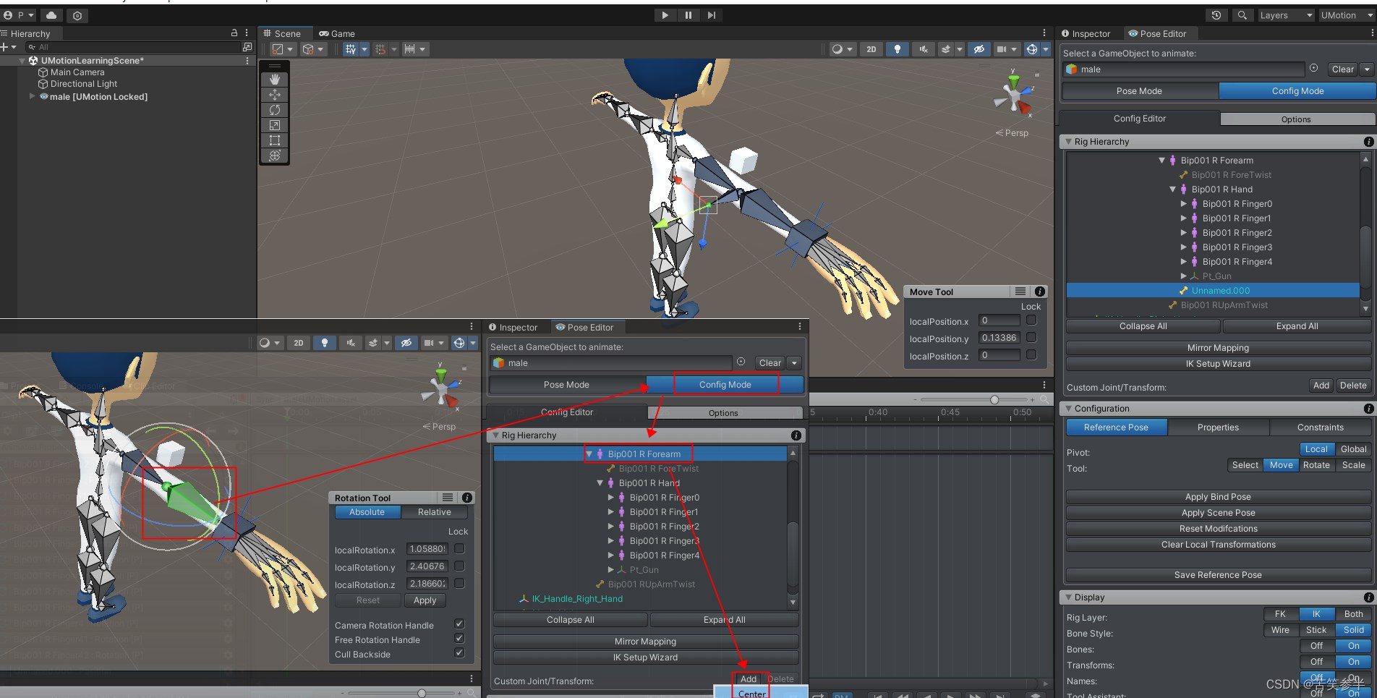The width and height of the screenshot is (1377, 698).
Task: Click the localRotation.x input field
Action: point(427,549)
